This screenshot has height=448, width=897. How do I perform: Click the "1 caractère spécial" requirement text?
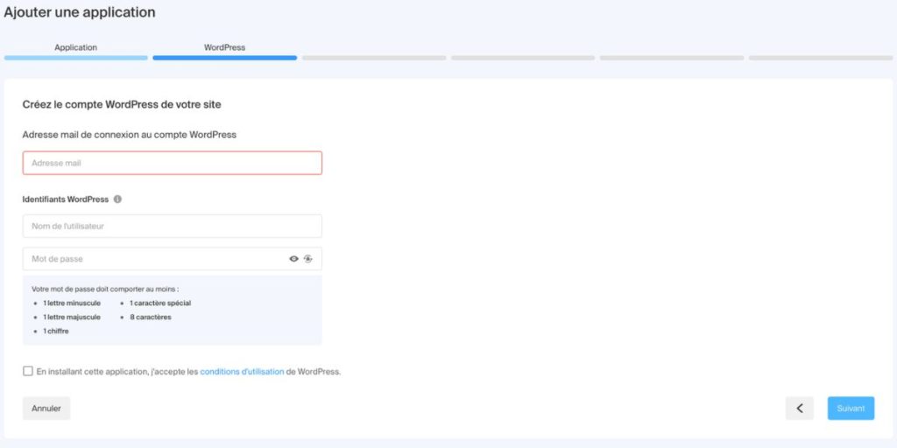tap(160, 304)
